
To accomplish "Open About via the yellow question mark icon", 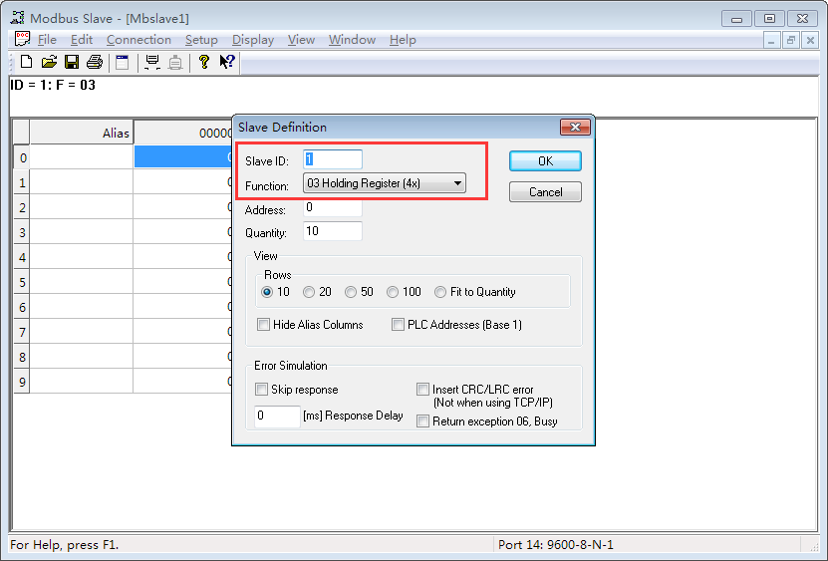I will [204, 62].
